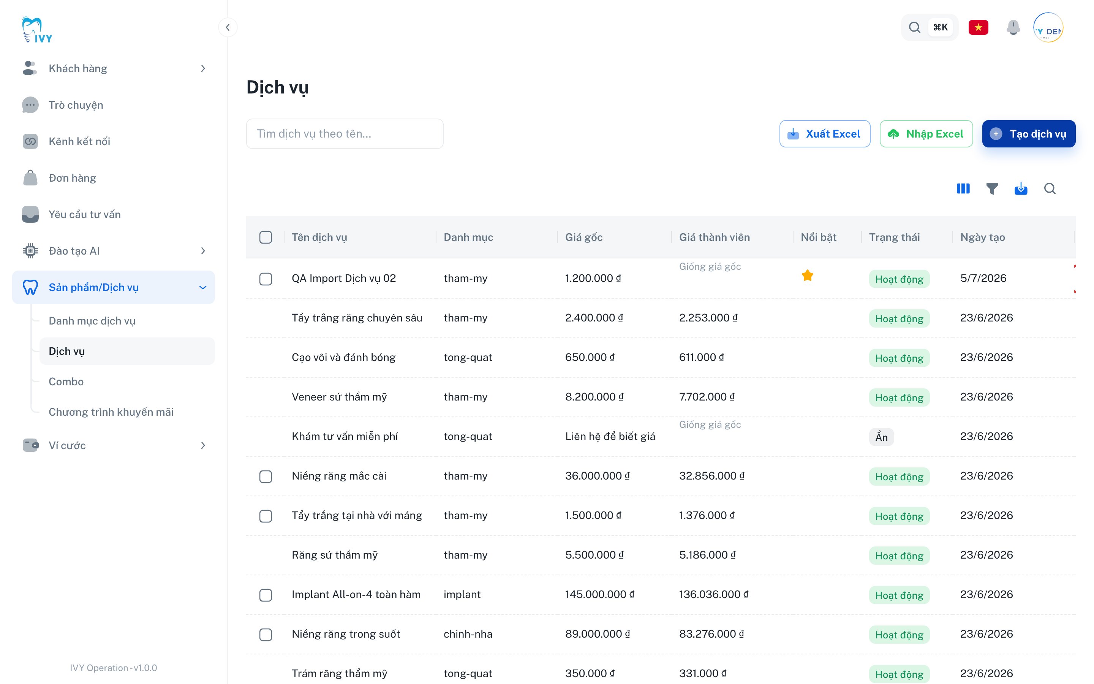The height and width of the screenshot is (684, 1094).
Task: Click the table download icon
Action: [1021, 188]
